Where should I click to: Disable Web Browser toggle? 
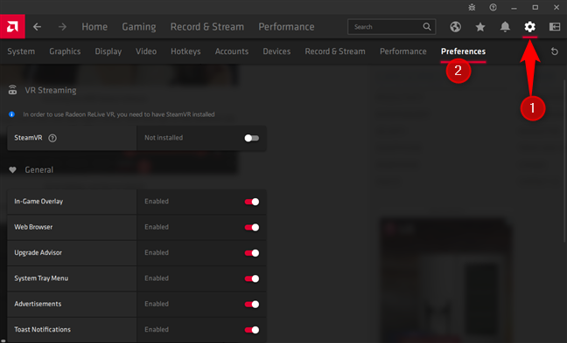point(252,227)
